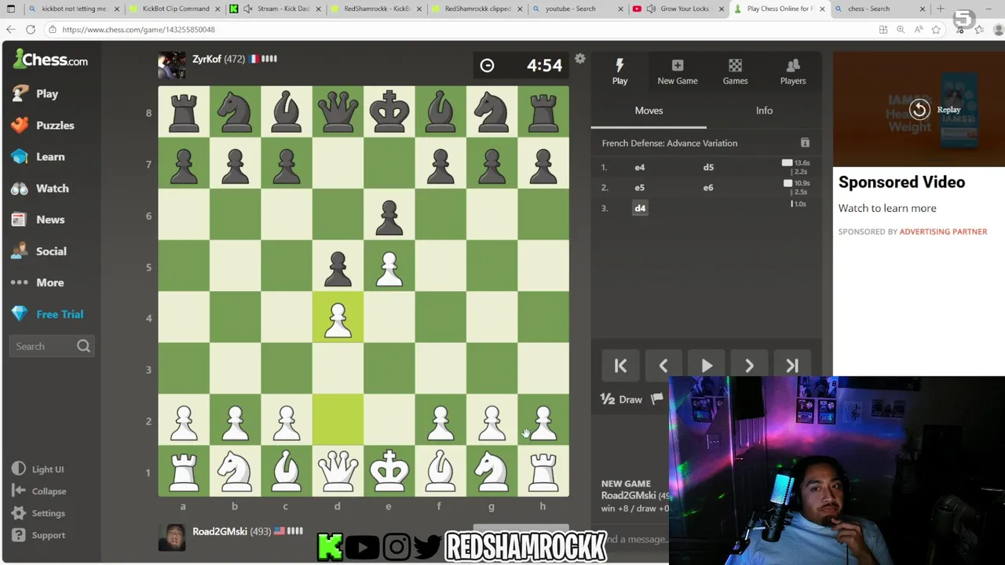Select move d5 in move list
The width and height of the screenshot is (1005, 565).
tap(708, 167)
